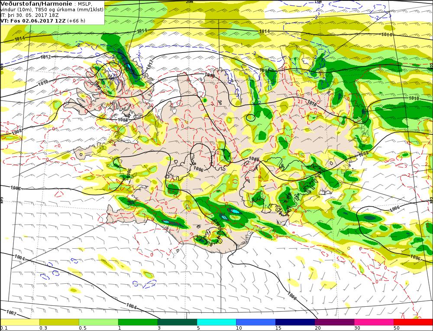This screenshot has height=331, width=433.
Task: Click the light green 0.5–1 legend swatch
Action: pos(99,322)
